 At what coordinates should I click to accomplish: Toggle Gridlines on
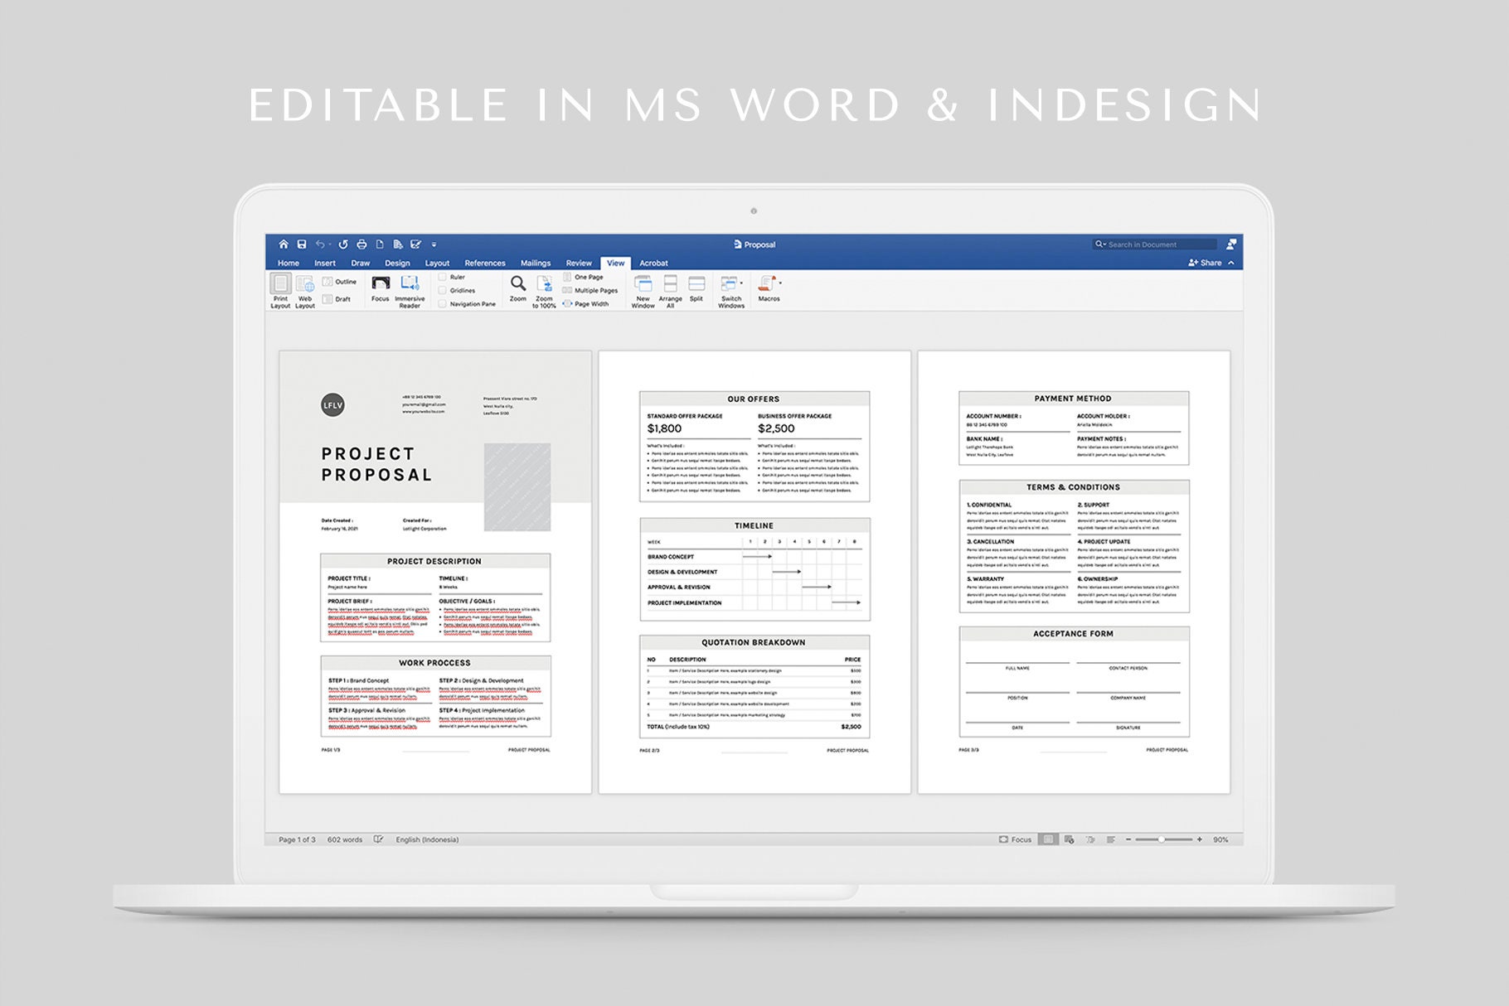click(443, 290)
